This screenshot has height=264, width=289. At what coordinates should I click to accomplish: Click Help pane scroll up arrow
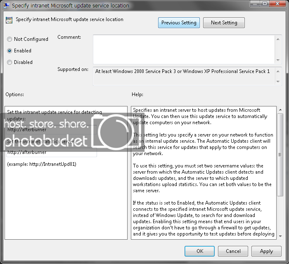pos(280,110)
